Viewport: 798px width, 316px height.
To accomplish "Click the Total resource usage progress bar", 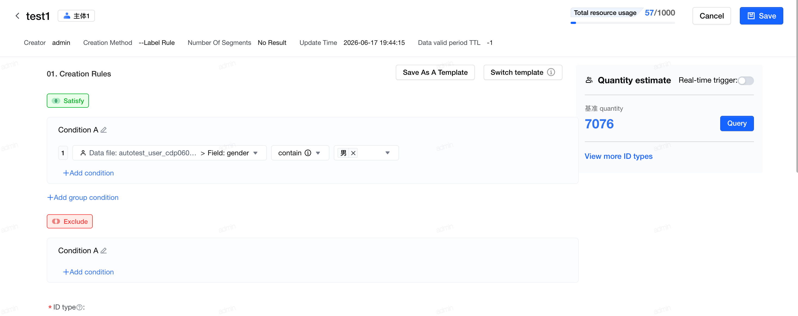I will [x=623, y=23].
